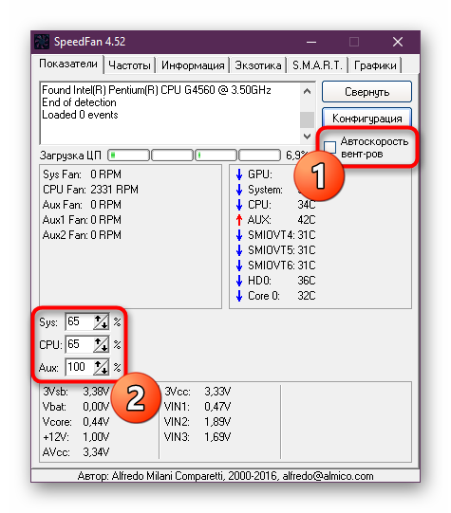This screenshot has width=451, height=513.
Task: Select the 'Aux1 Fan: 0 RPM' reading
Action: pyautogui.click(x=82, y=220)
